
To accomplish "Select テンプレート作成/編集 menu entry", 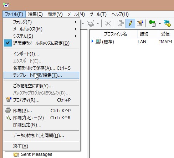I will [x=41, y=75].
